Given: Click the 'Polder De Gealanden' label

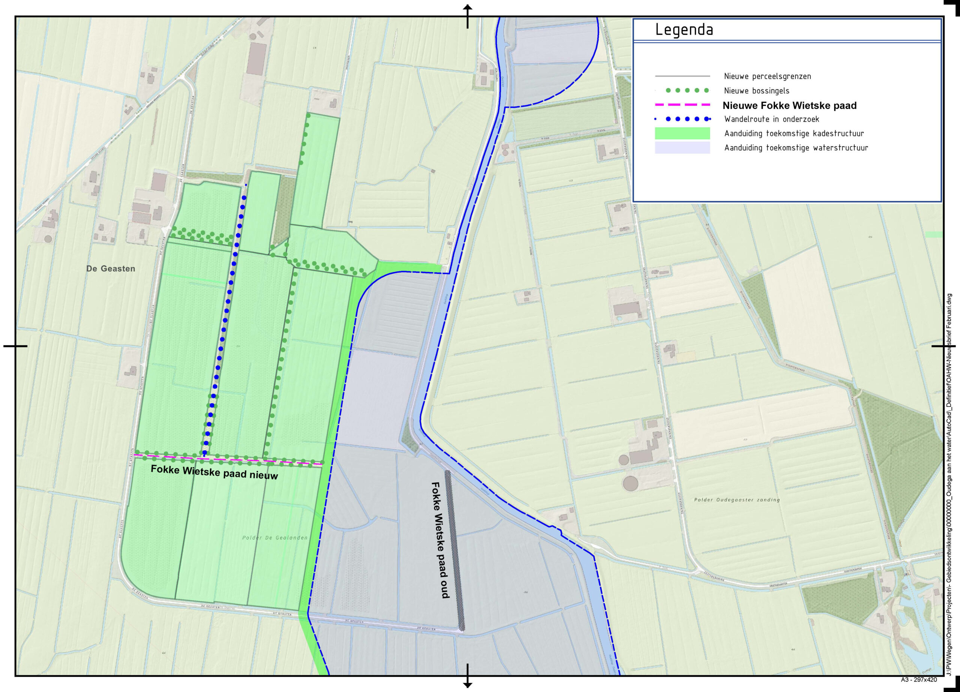Looking at the screenshot, I should point(275,538).
